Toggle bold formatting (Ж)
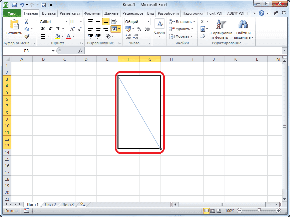The image size is (290, 217). click(x=42, y=29)
